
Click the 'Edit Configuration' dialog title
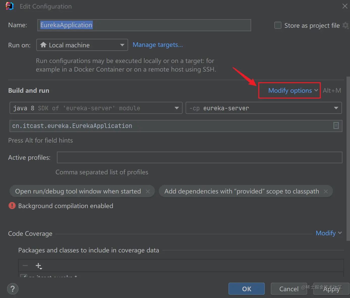[x=46, y=6]
